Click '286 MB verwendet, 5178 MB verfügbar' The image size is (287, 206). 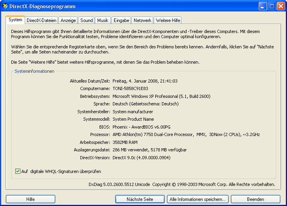point(149,150)
